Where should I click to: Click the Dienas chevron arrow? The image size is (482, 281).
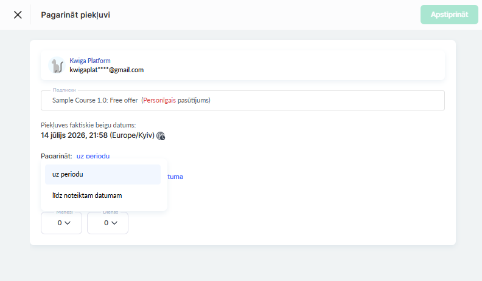click(114, 223)
